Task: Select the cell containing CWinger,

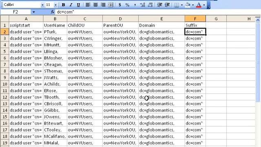Action: (55, 38)
